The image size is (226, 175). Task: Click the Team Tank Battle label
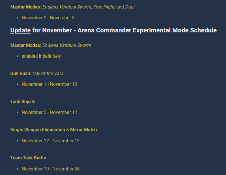[x=28, y=158]
